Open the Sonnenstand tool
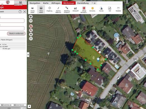146x109 pixels. (92, 9)
